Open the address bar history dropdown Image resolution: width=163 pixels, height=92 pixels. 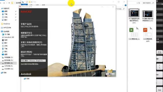click(x=137, y=3)
